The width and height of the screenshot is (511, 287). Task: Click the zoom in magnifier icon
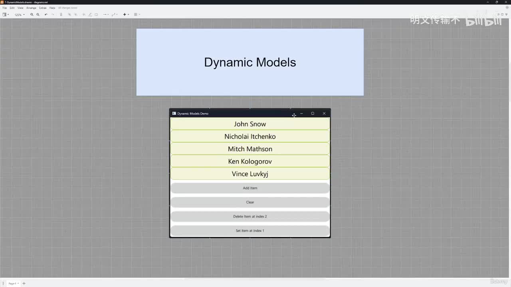(x=32, y=15)
